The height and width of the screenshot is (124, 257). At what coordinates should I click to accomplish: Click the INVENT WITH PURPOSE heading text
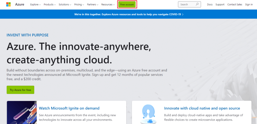28,35
